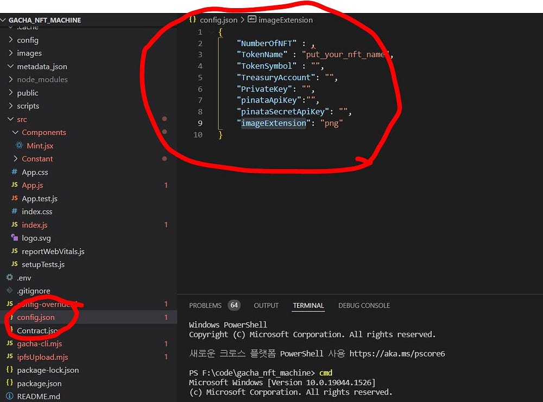543x402 pixels.
Task: Open Contract.json in the explorer
Action: click(37, 331)
